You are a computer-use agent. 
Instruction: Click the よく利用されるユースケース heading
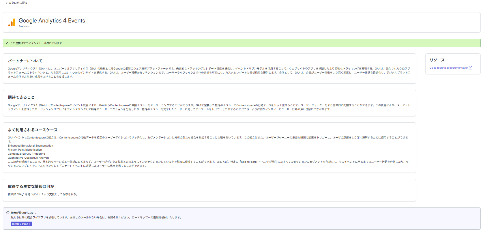(x=33, y=130)
